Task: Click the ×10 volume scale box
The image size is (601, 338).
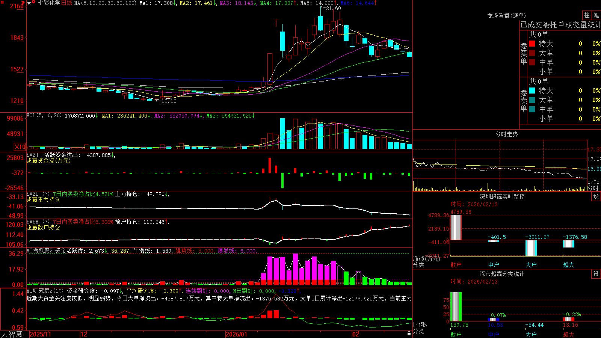Action: (20, 147)
